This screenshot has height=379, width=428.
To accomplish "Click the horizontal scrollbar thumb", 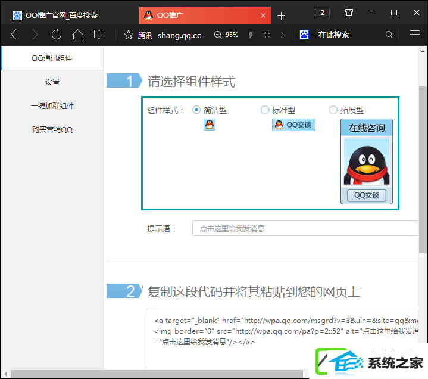I will [157, 374].
